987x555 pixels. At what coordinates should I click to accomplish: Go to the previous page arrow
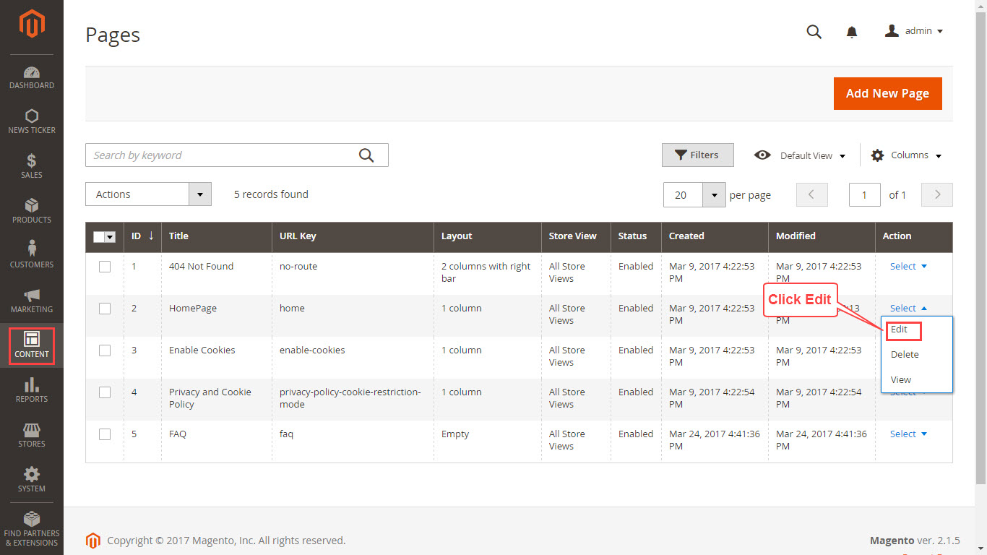click(x=811, y=194)
